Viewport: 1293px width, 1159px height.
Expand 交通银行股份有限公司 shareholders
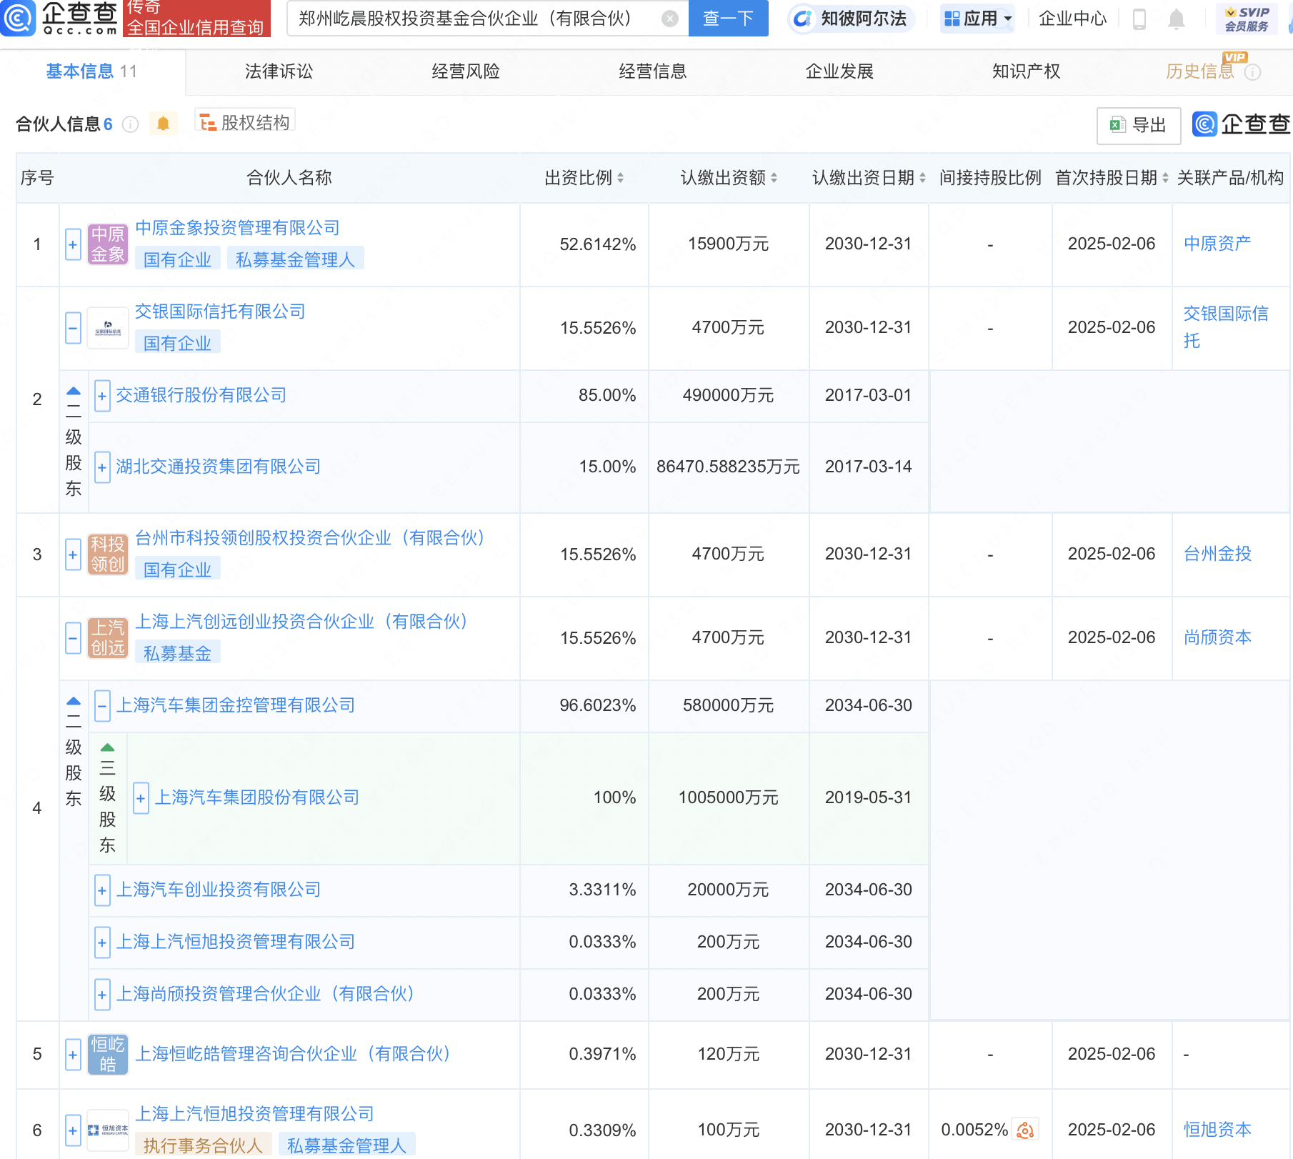coord(102,396)
